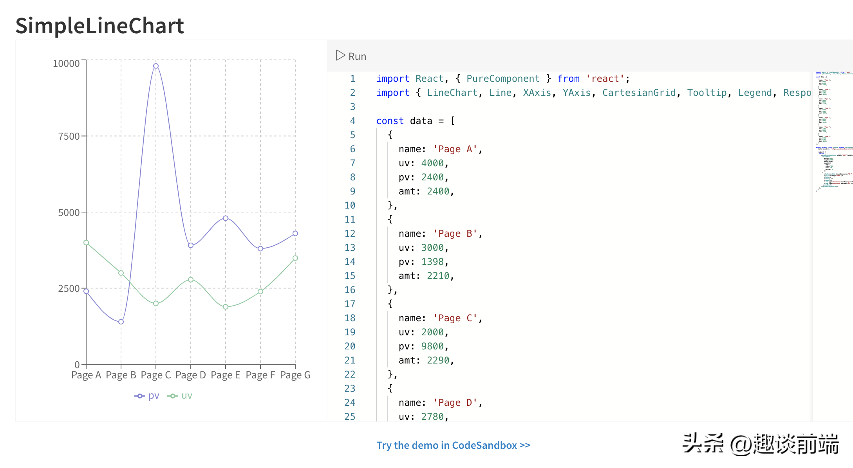The height and width of the screenshot is (468, 853).
Task: Click on 'Page A' string in code
Action: point(455,149)
